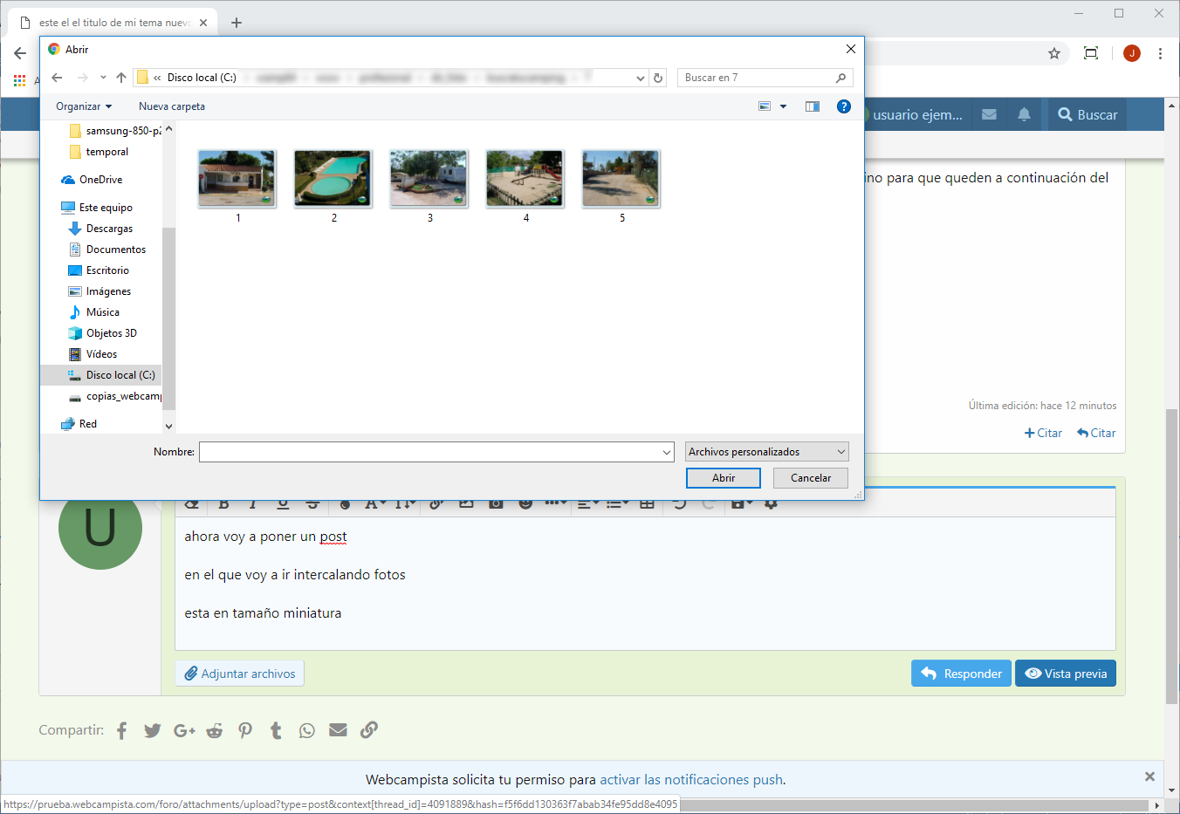Open forum alerts bell icon
The image size is (1180, 814).
[1024, 114]
